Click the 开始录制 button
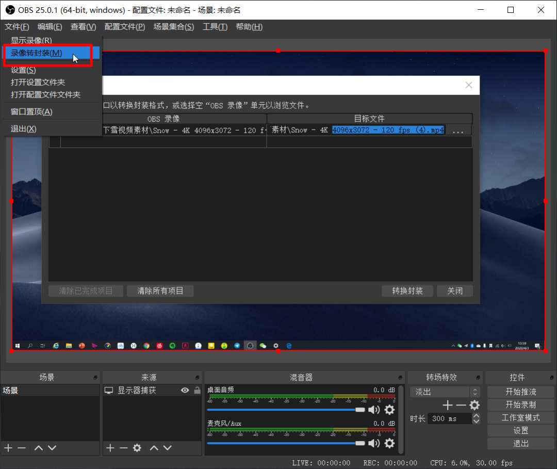This screenshot has height=469, width=557. click(x=520, y=405)
